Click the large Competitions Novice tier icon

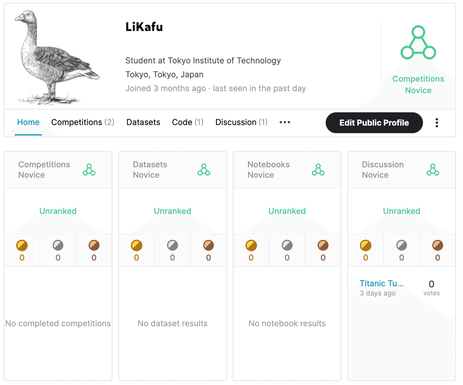[x=418, y=43]
